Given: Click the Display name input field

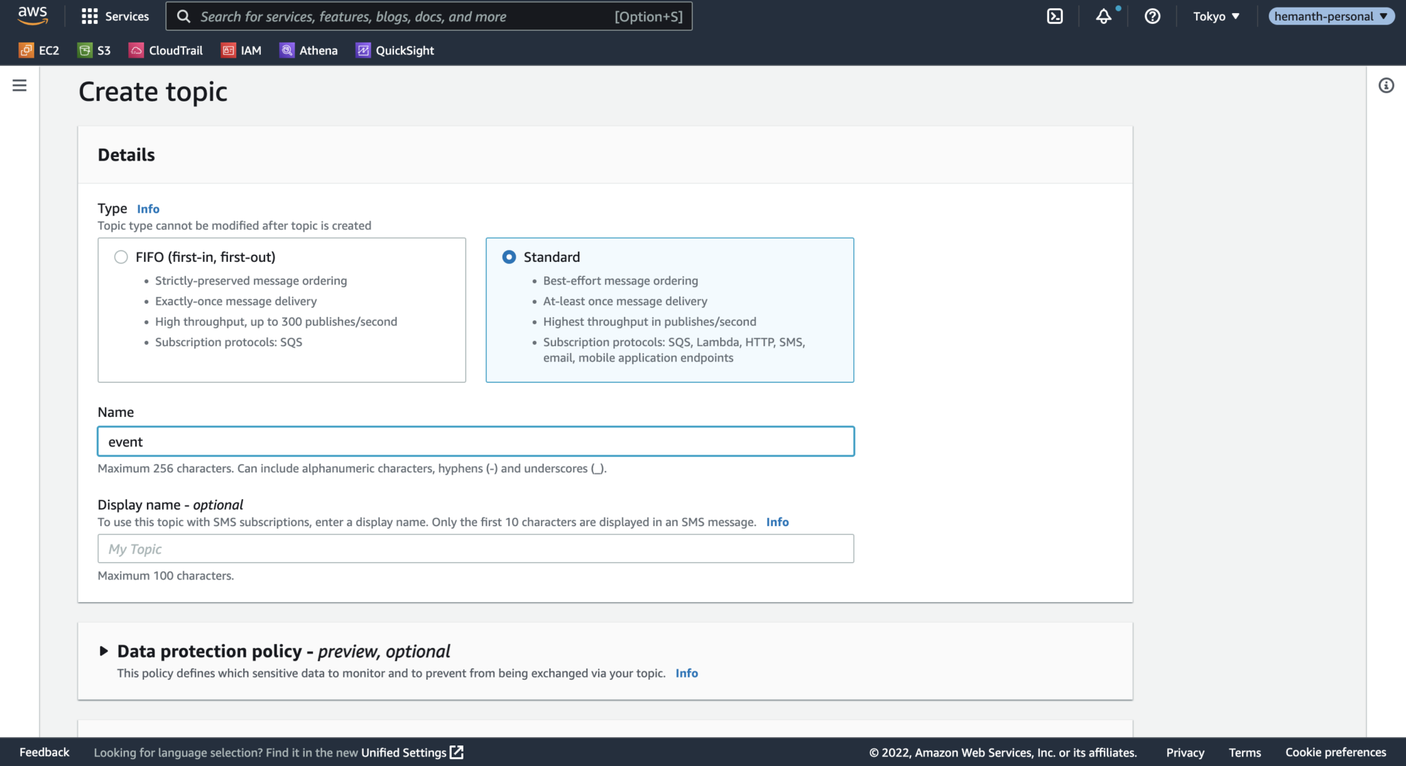Looking at the screenshot, I should tap(476, 549).
